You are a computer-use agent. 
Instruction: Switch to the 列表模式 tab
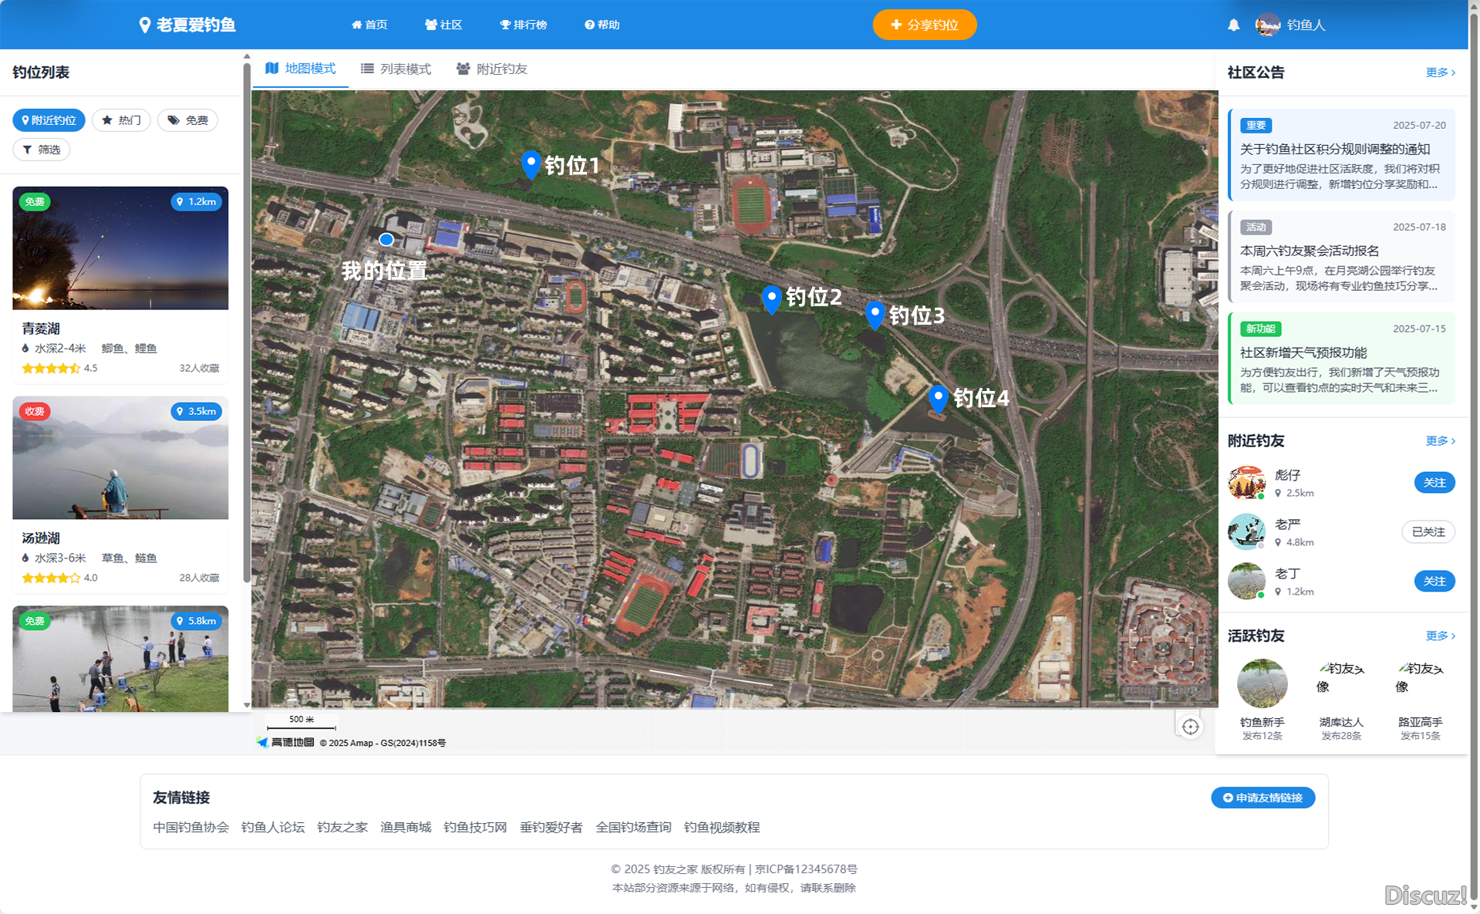[396, 69]
